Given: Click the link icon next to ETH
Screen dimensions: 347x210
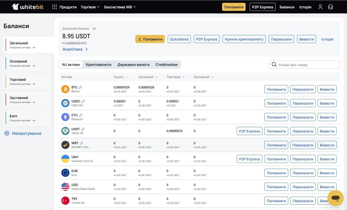Looking at the screenshot, I should coord(81,115).
